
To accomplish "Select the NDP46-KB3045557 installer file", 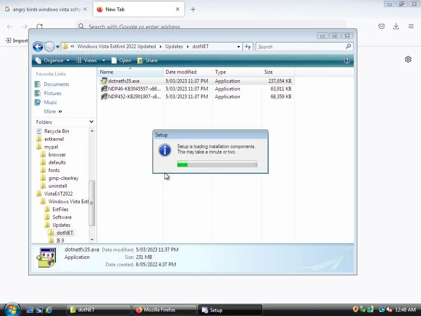I will pos(196,89).
